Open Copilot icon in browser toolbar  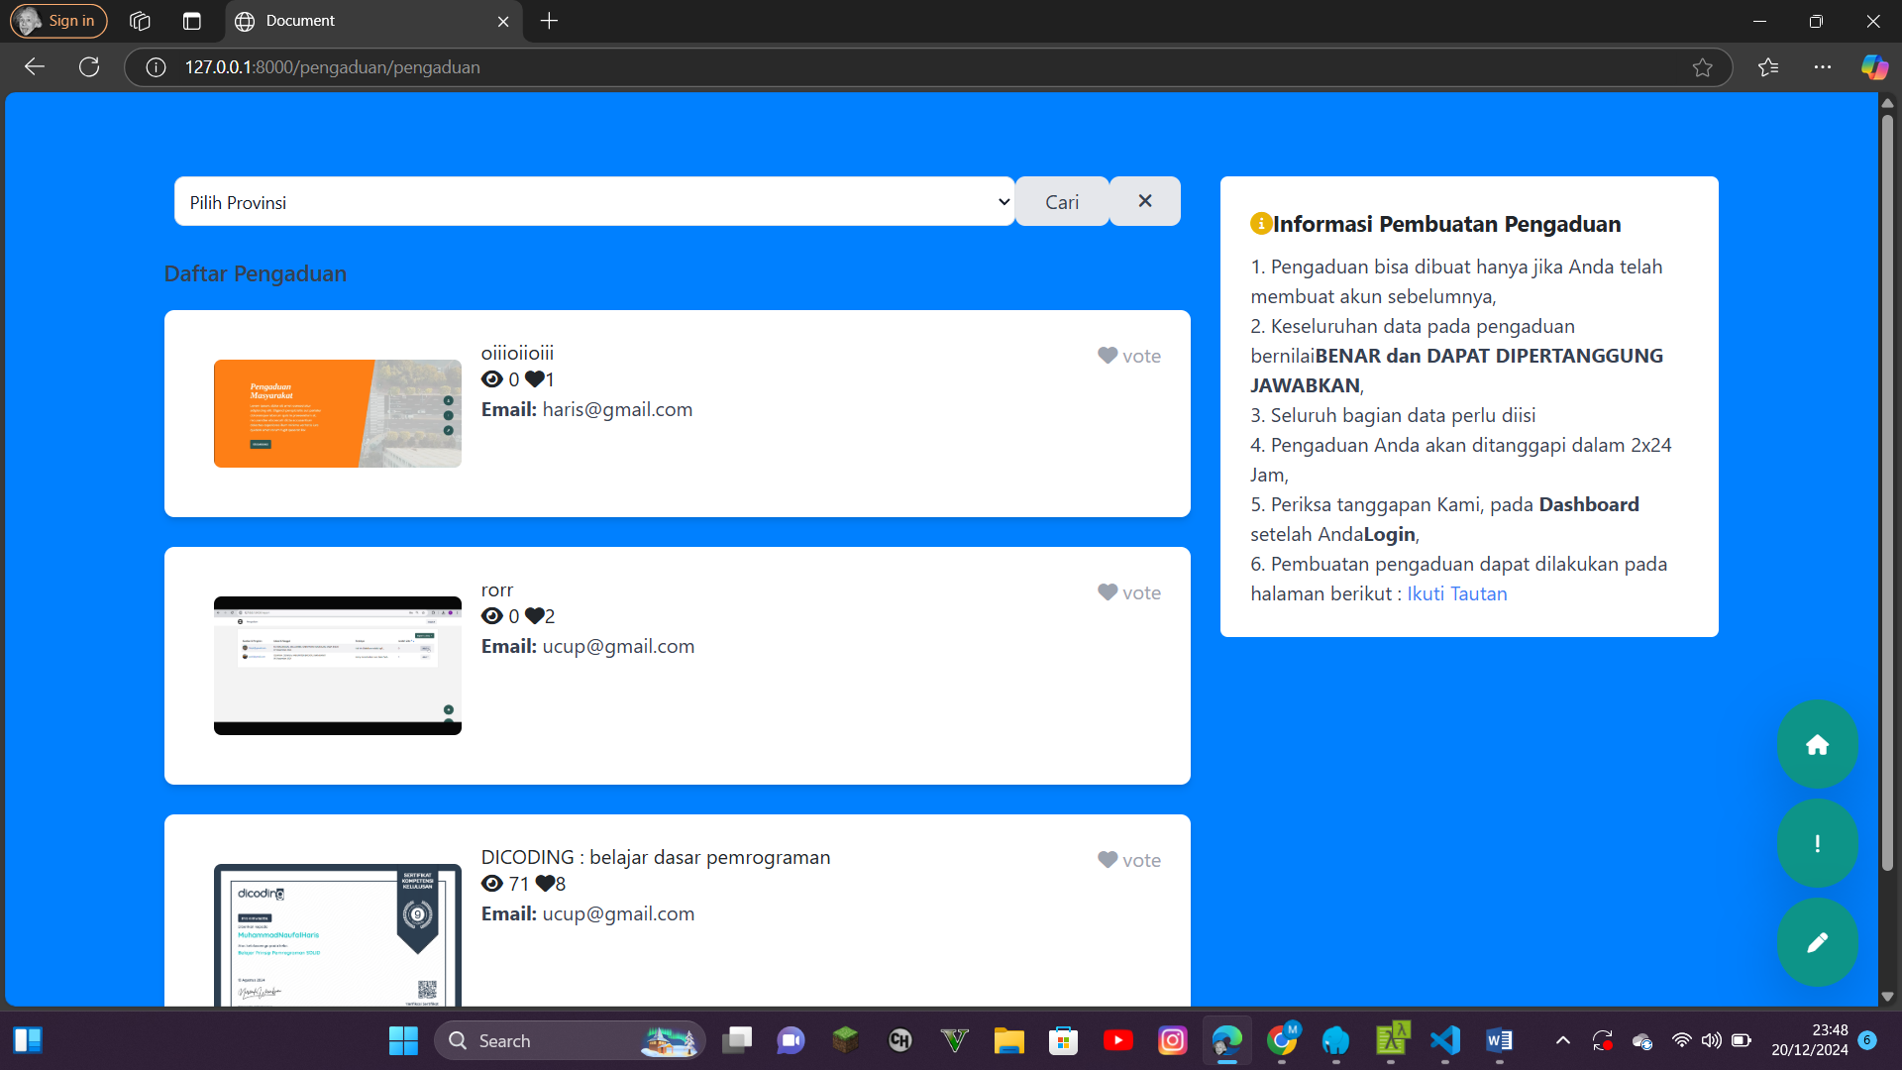(1874, 67)
